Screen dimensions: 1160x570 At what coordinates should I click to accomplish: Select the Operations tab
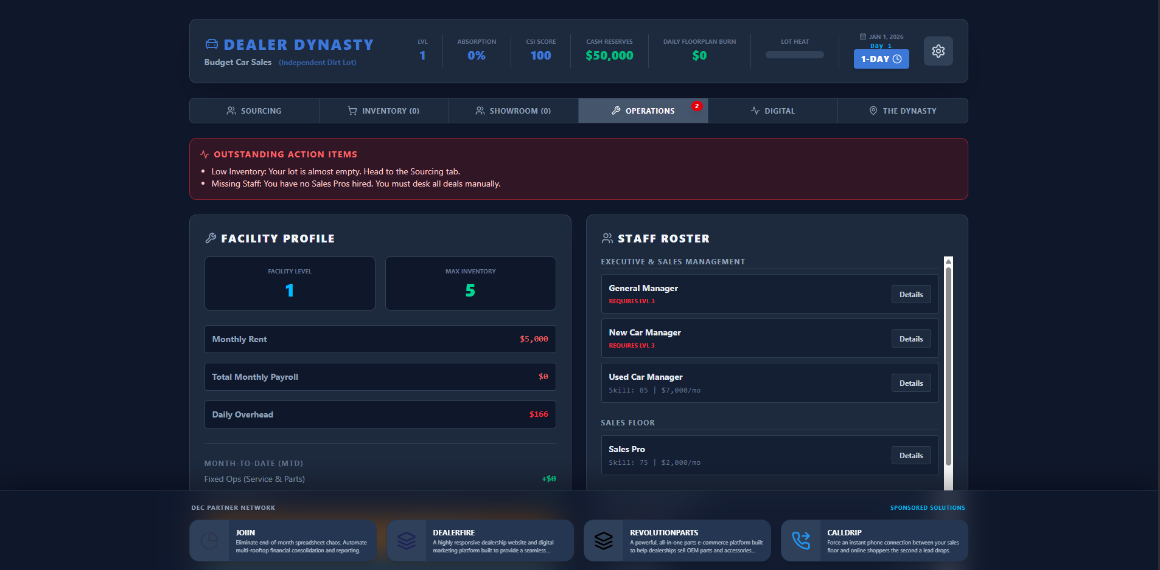pos(643,111)
